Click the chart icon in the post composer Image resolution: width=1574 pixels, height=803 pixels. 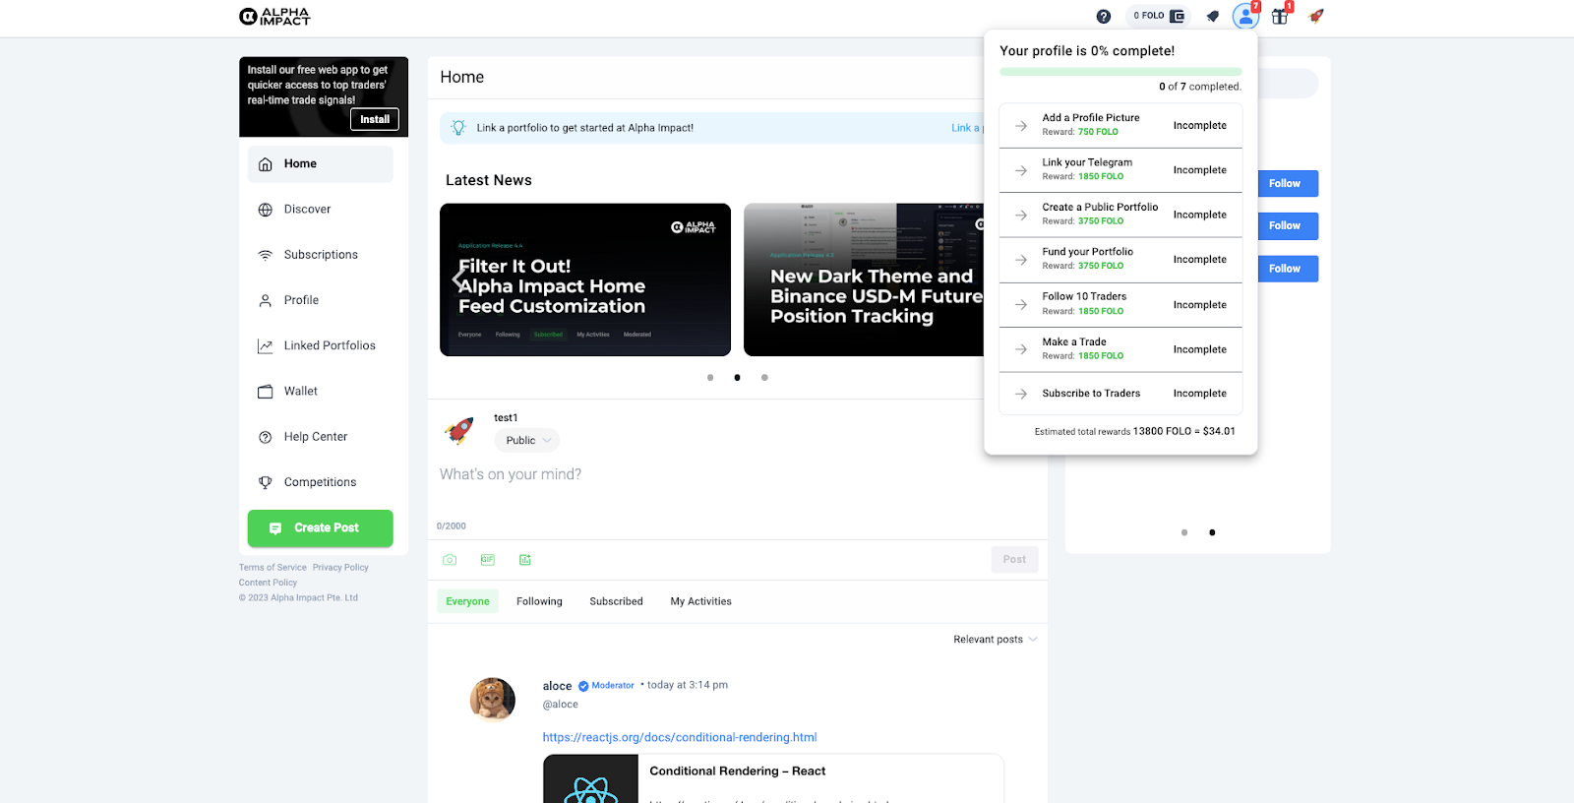tap(525, 560)
